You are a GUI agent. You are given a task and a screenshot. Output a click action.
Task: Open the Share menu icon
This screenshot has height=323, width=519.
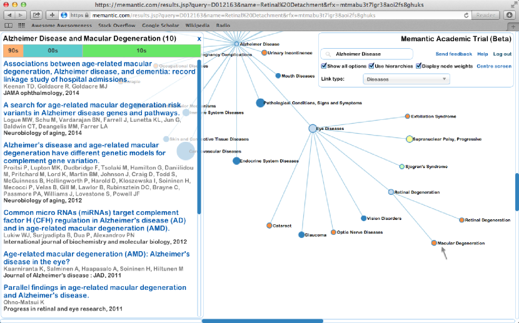click(x=36, y=15)
